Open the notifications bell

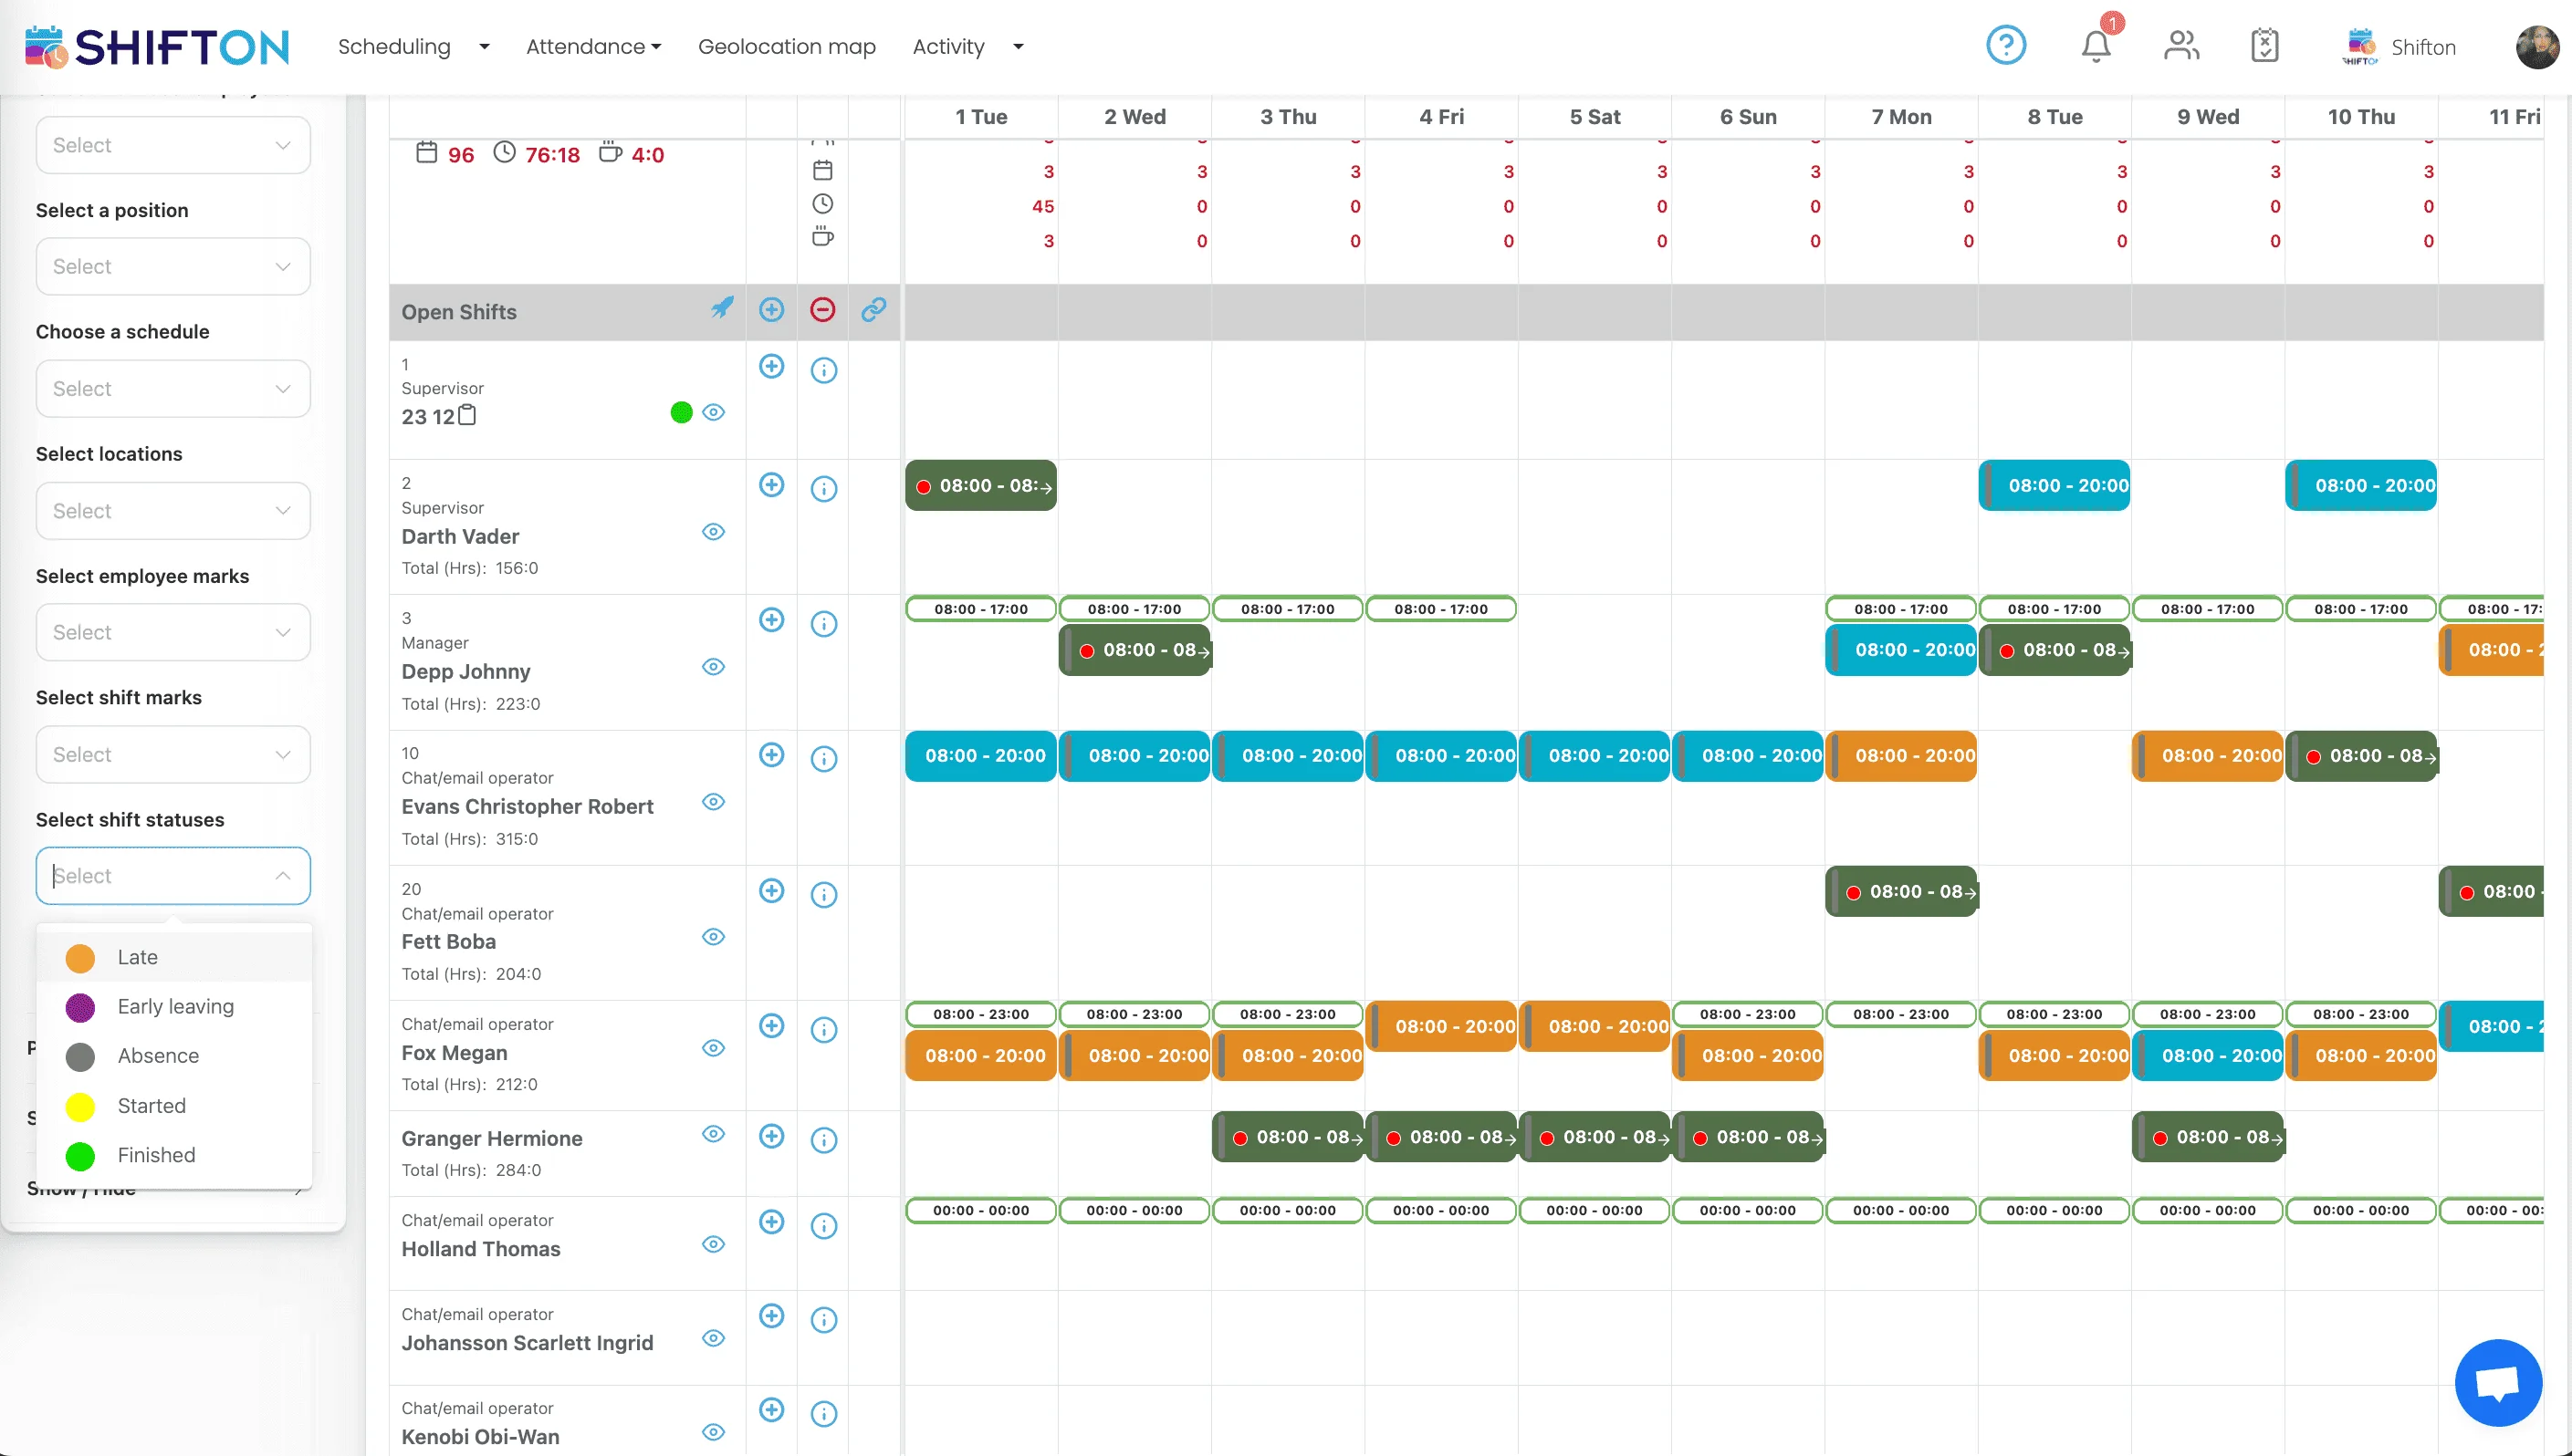click(2095, 46)
